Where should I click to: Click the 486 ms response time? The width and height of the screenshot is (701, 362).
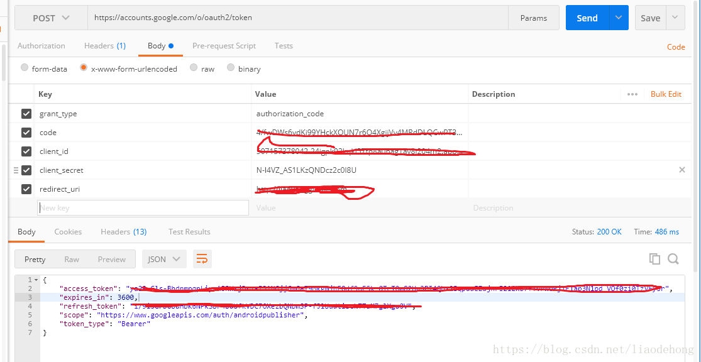667,232
